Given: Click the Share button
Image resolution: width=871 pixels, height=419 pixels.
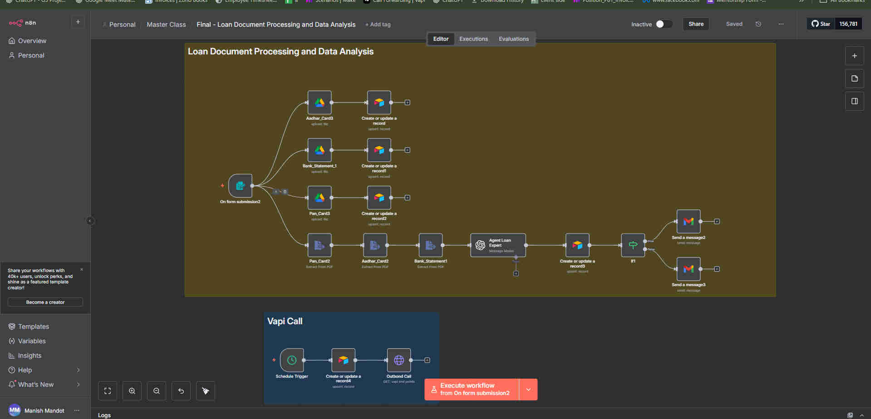Looking at the screenshot, I should 696,24.
